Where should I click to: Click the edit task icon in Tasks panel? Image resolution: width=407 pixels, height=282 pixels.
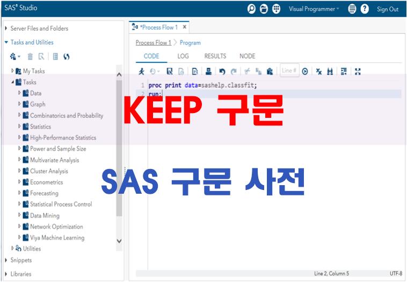[x=41, y=57]
